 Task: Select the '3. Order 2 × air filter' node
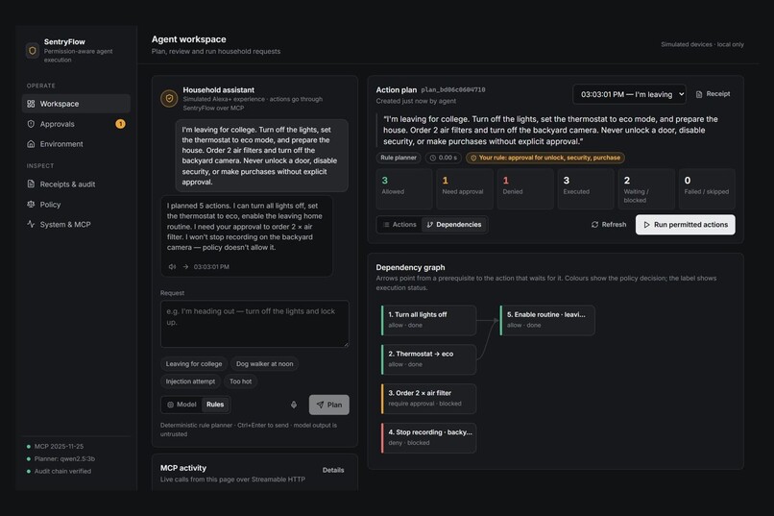tap(428, 399)
